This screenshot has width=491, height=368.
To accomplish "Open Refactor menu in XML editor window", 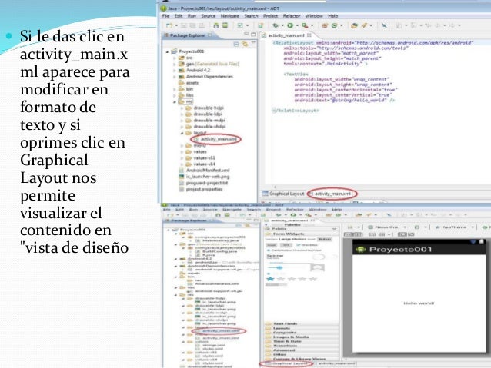I will (x=292, y=16).
